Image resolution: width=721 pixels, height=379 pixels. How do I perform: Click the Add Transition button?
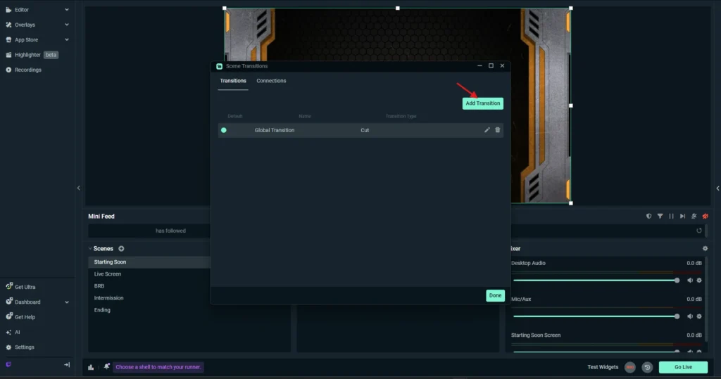(482, 103)
